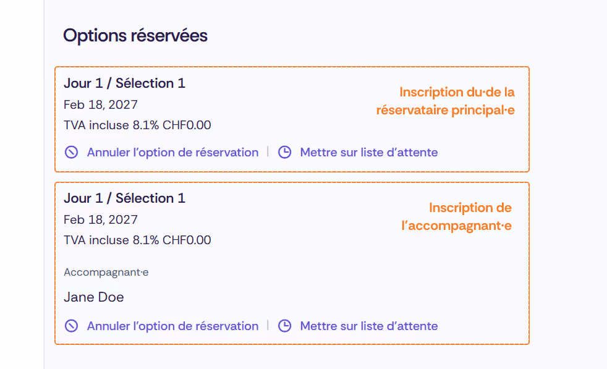Screen dimensions: 607x369
Task: Click the Feb 18, 2027 date text
Action: (x=100, y=104)
